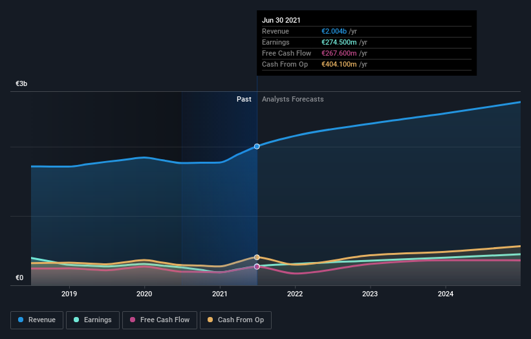Screen dimensions: 531x339
Task: Toggle the Revenue legend button
Action: [37, 320]
